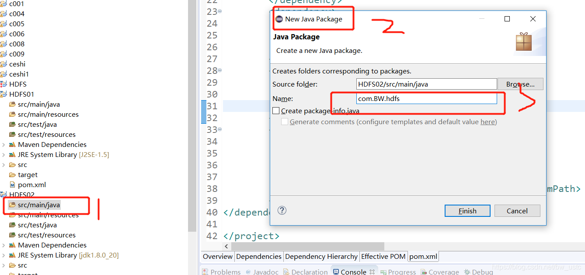Screen dimensions: 585x275
Task: Click the Javadoc view icon
Action: (x=248, y=272)
